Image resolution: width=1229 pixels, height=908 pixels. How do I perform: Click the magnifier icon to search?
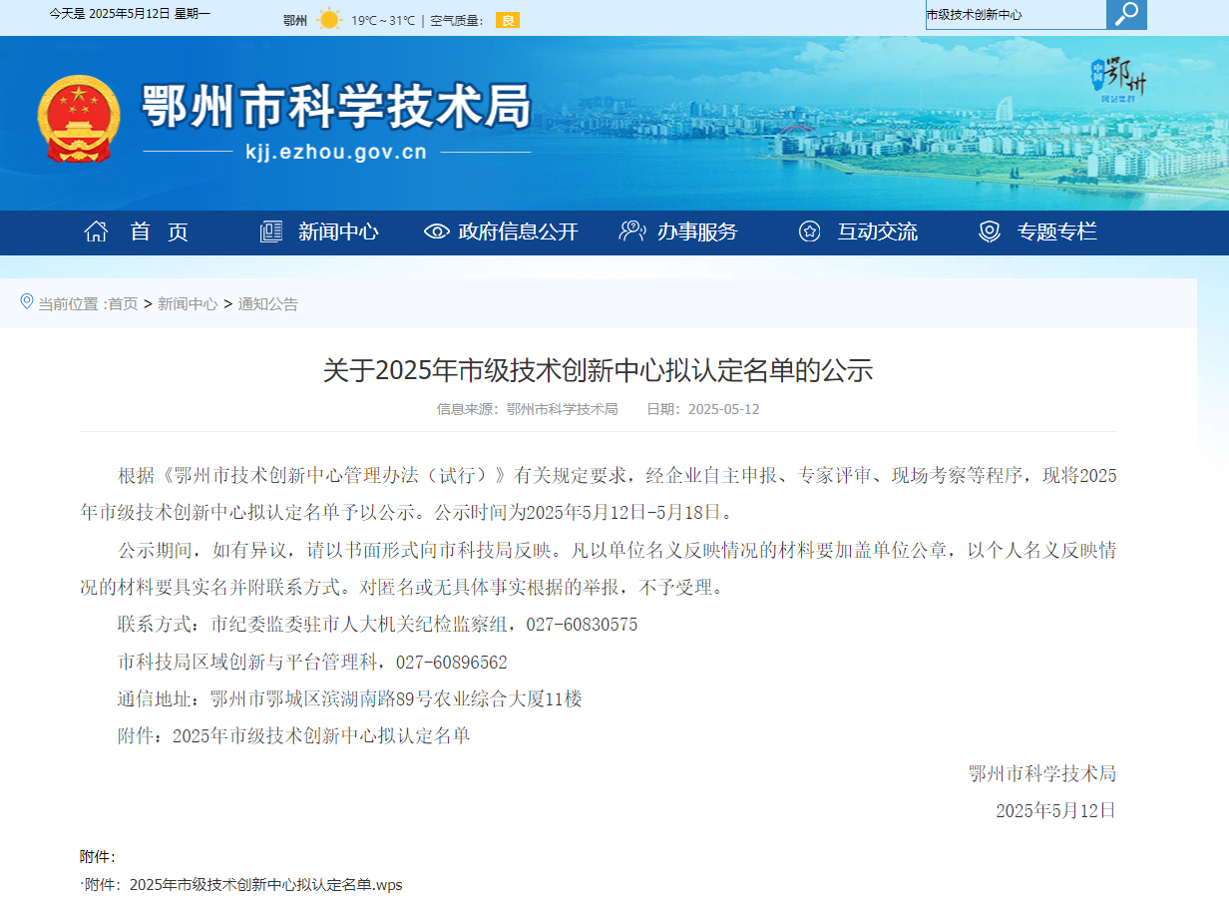click(1126, 14)
